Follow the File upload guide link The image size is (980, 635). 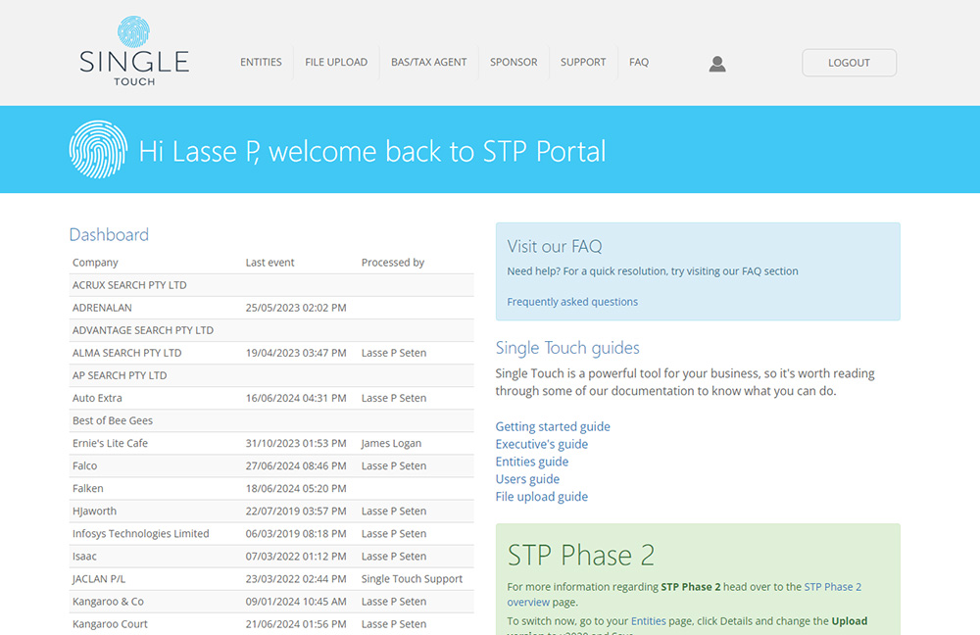coord(541,496)
